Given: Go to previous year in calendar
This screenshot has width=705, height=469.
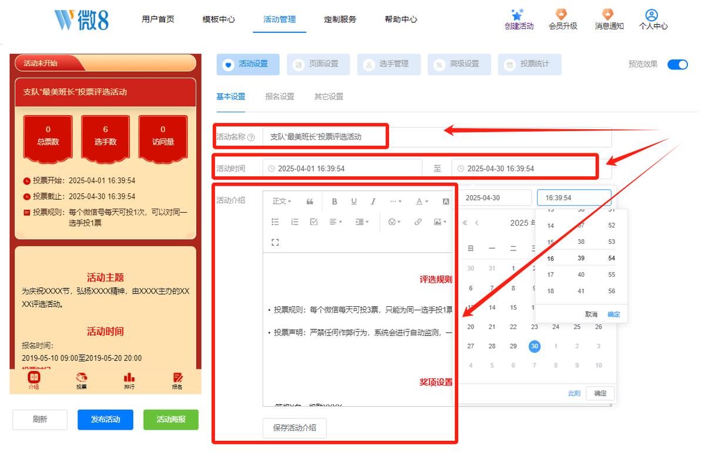Looking at the screenshot, I should (x=465, y=223).
